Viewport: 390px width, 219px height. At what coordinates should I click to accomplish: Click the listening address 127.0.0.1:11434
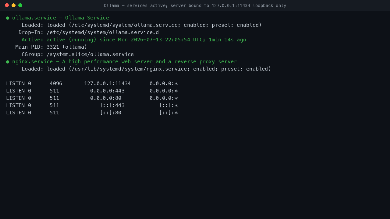point(107,83)
